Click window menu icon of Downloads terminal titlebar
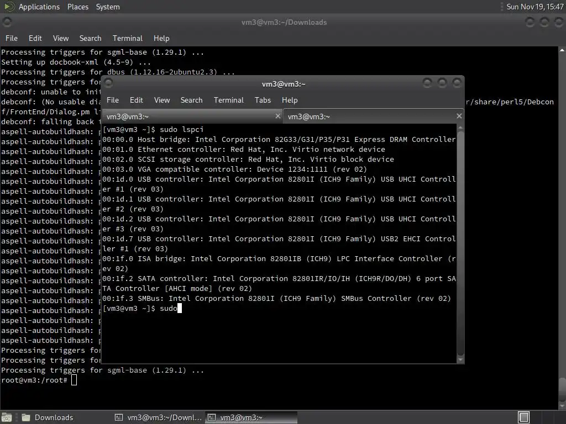 [x=7, y=22]
